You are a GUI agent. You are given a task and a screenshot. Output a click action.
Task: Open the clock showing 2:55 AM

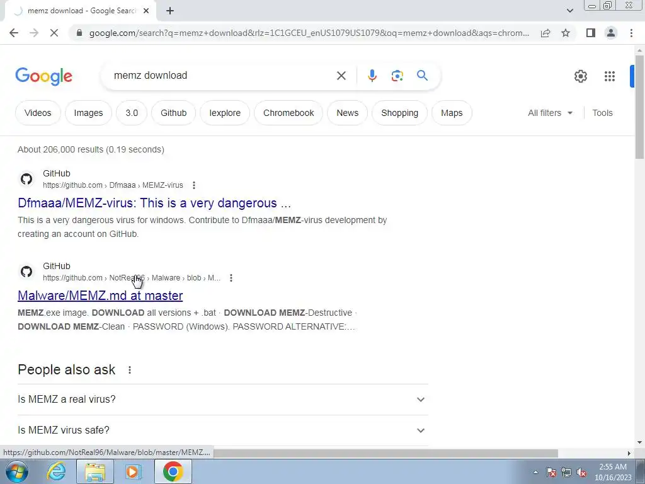[613, 472]
